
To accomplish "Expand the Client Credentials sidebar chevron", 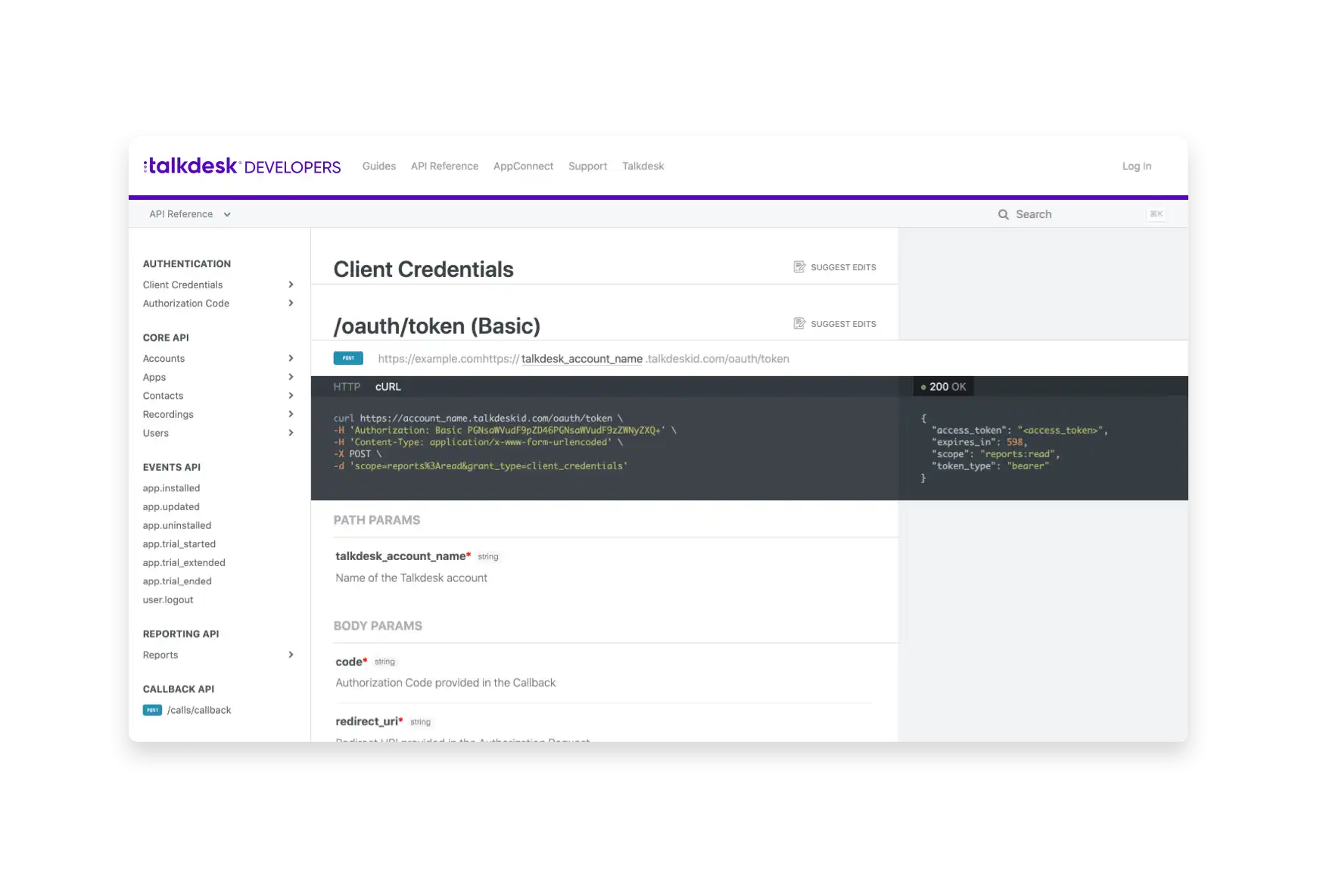I will (291, 285).
